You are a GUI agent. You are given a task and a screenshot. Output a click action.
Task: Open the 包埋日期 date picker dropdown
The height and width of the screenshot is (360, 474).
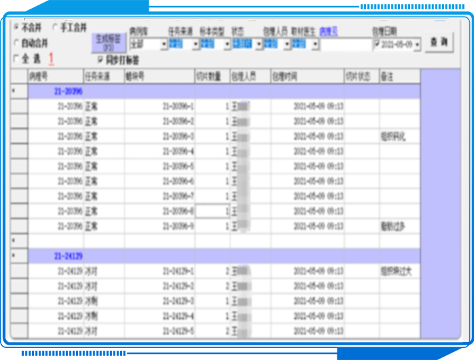[417, 45]
